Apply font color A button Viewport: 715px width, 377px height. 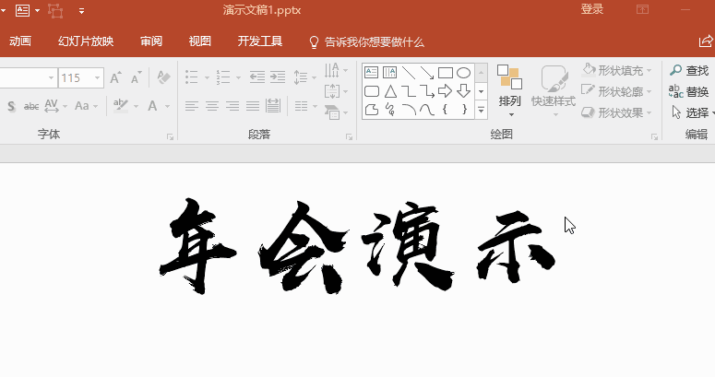[x=152, y=106]
